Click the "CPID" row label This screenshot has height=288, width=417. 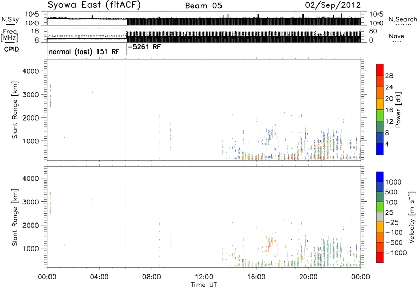pyautogui.click(x=11, y=49)
